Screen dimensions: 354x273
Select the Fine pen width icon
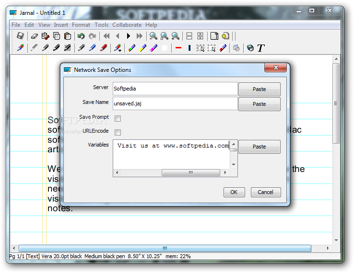pyautogui.click(x=34, y=48)
